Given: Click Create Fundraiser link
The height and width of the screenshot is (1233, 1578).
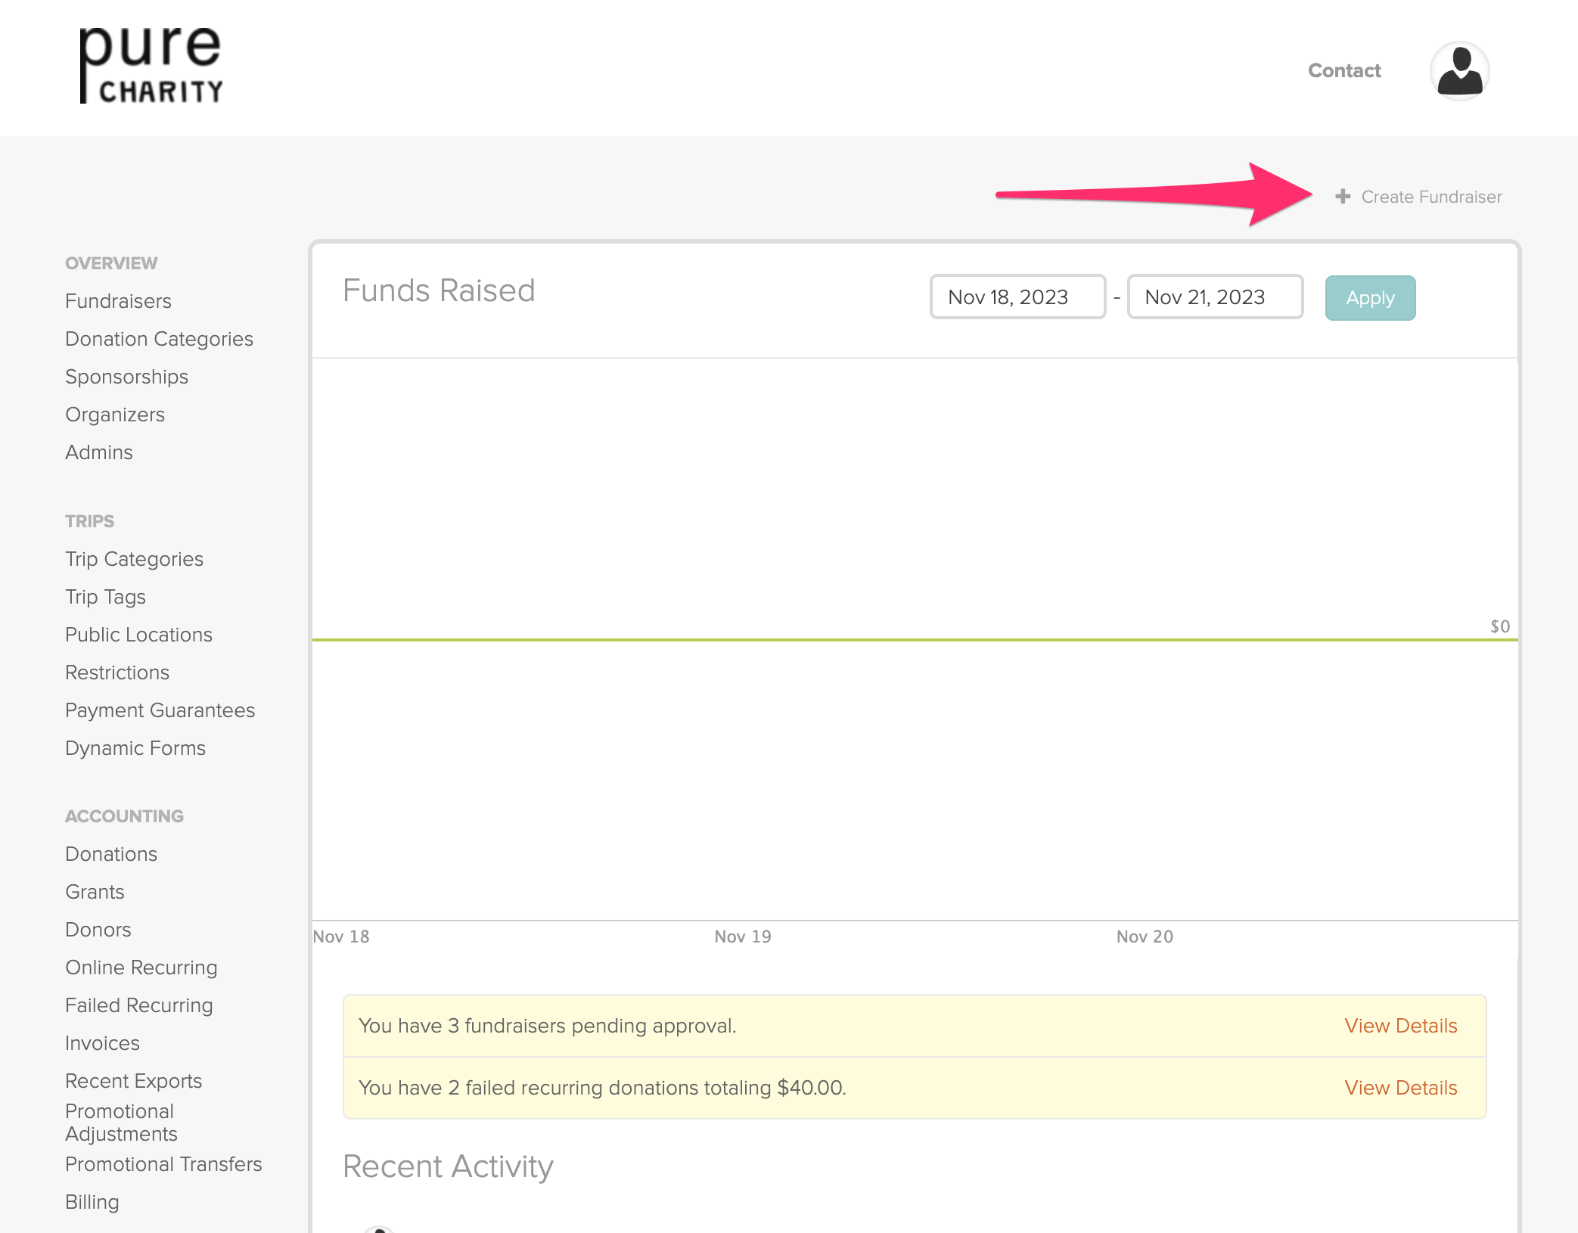Looking at the screenshot, I should pyautogui.click(x=1431, y=197).
